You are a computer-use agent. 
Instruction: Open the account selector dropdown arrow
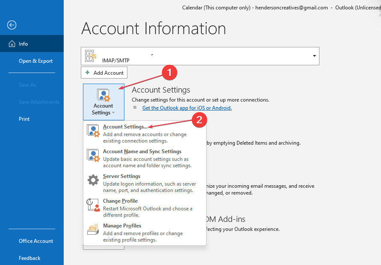tap(314, 56)
